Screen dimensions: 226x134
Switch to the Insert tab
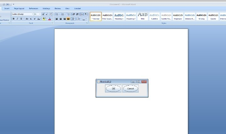[x=7, y=8]
